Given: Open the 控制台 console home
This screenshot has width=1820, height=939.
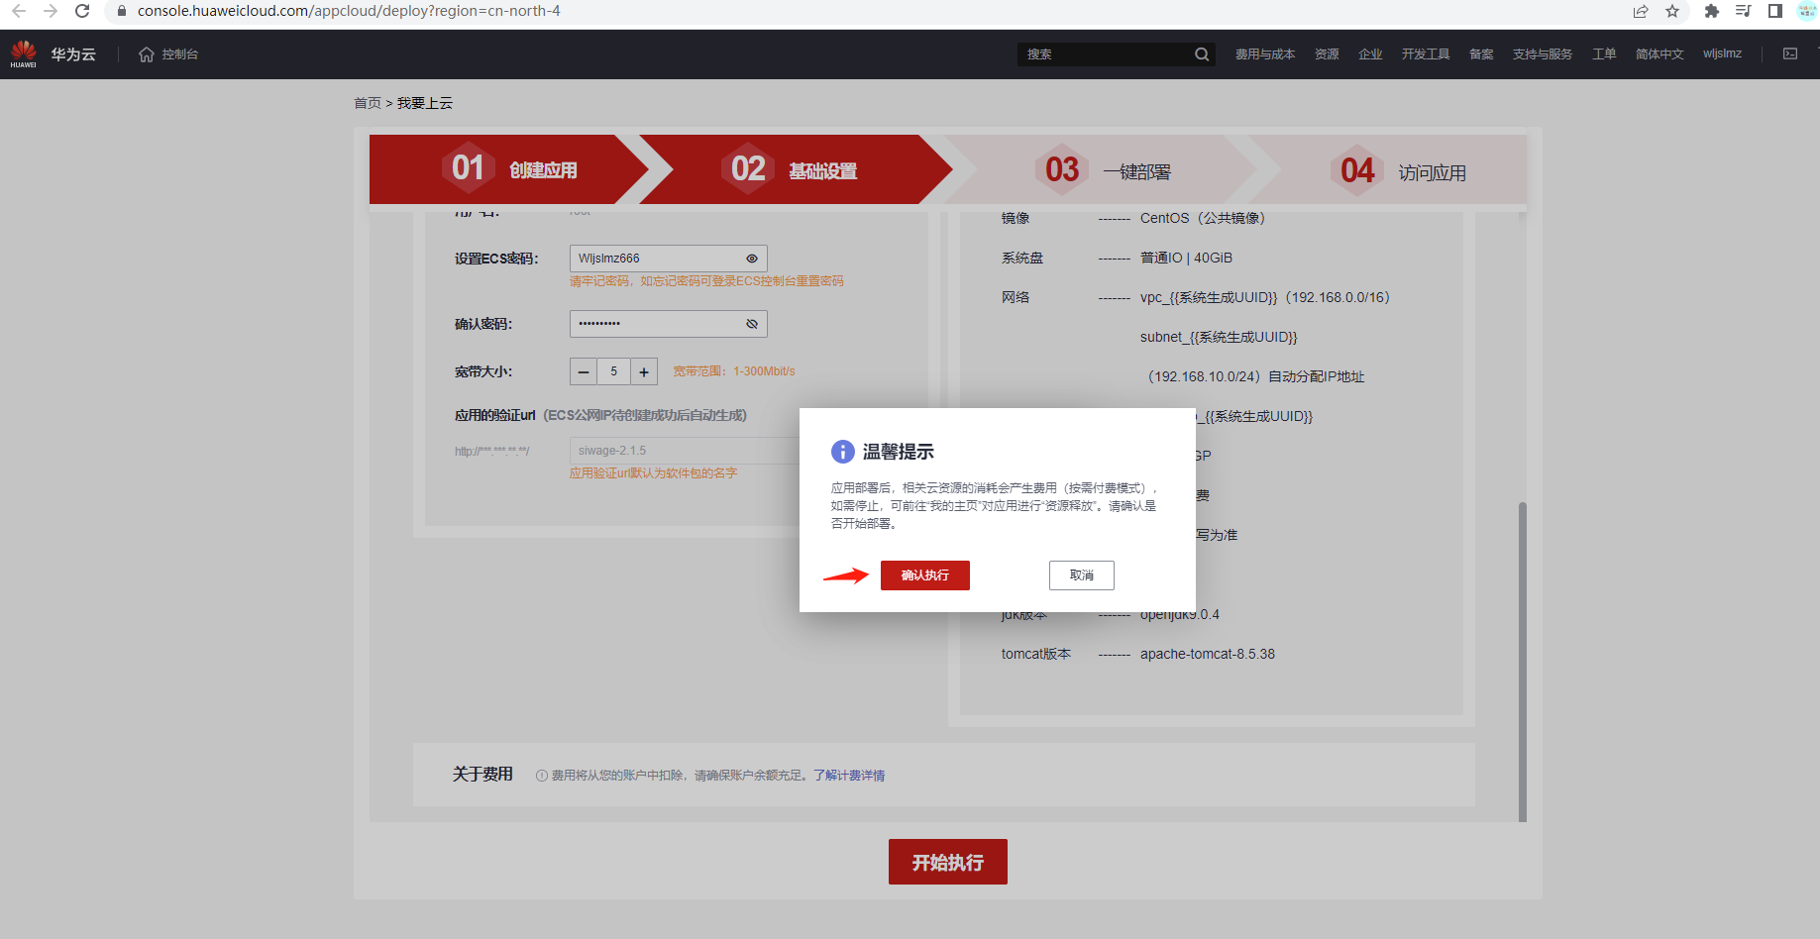Looking at the screenshot, I should coord(168,54).
